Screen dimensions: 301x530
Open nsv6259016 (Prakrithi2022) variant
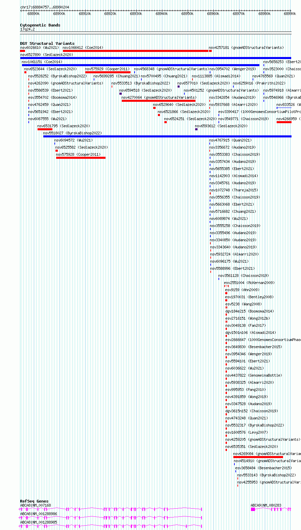coord(259,83)
